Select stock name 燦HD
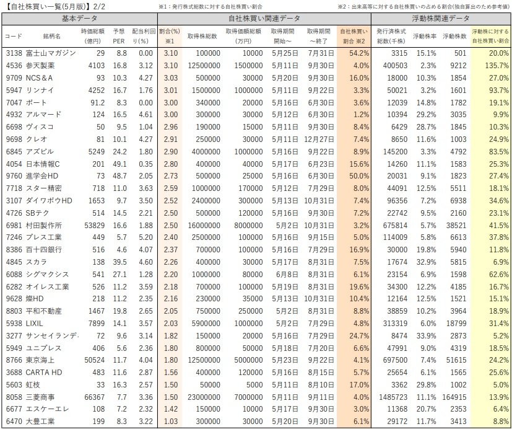The width and height of the screenshot is (512, 429). [x=35, y=299]
